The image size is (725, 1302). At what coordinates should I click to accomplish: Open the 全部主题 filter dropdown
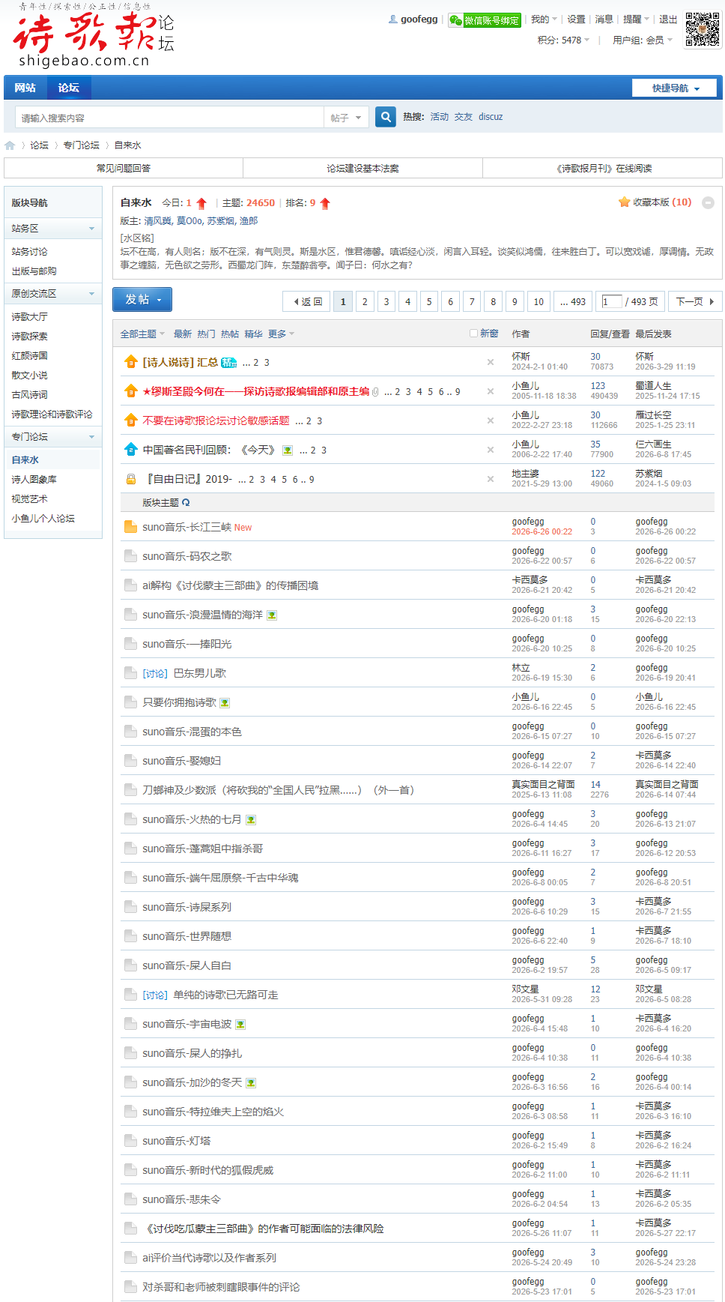point(142,334)
